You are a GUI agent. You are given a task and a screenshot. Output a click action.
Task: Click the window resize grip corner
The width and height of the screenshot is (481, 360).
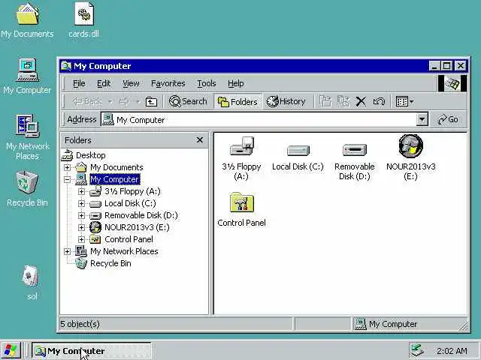[464, 326]
